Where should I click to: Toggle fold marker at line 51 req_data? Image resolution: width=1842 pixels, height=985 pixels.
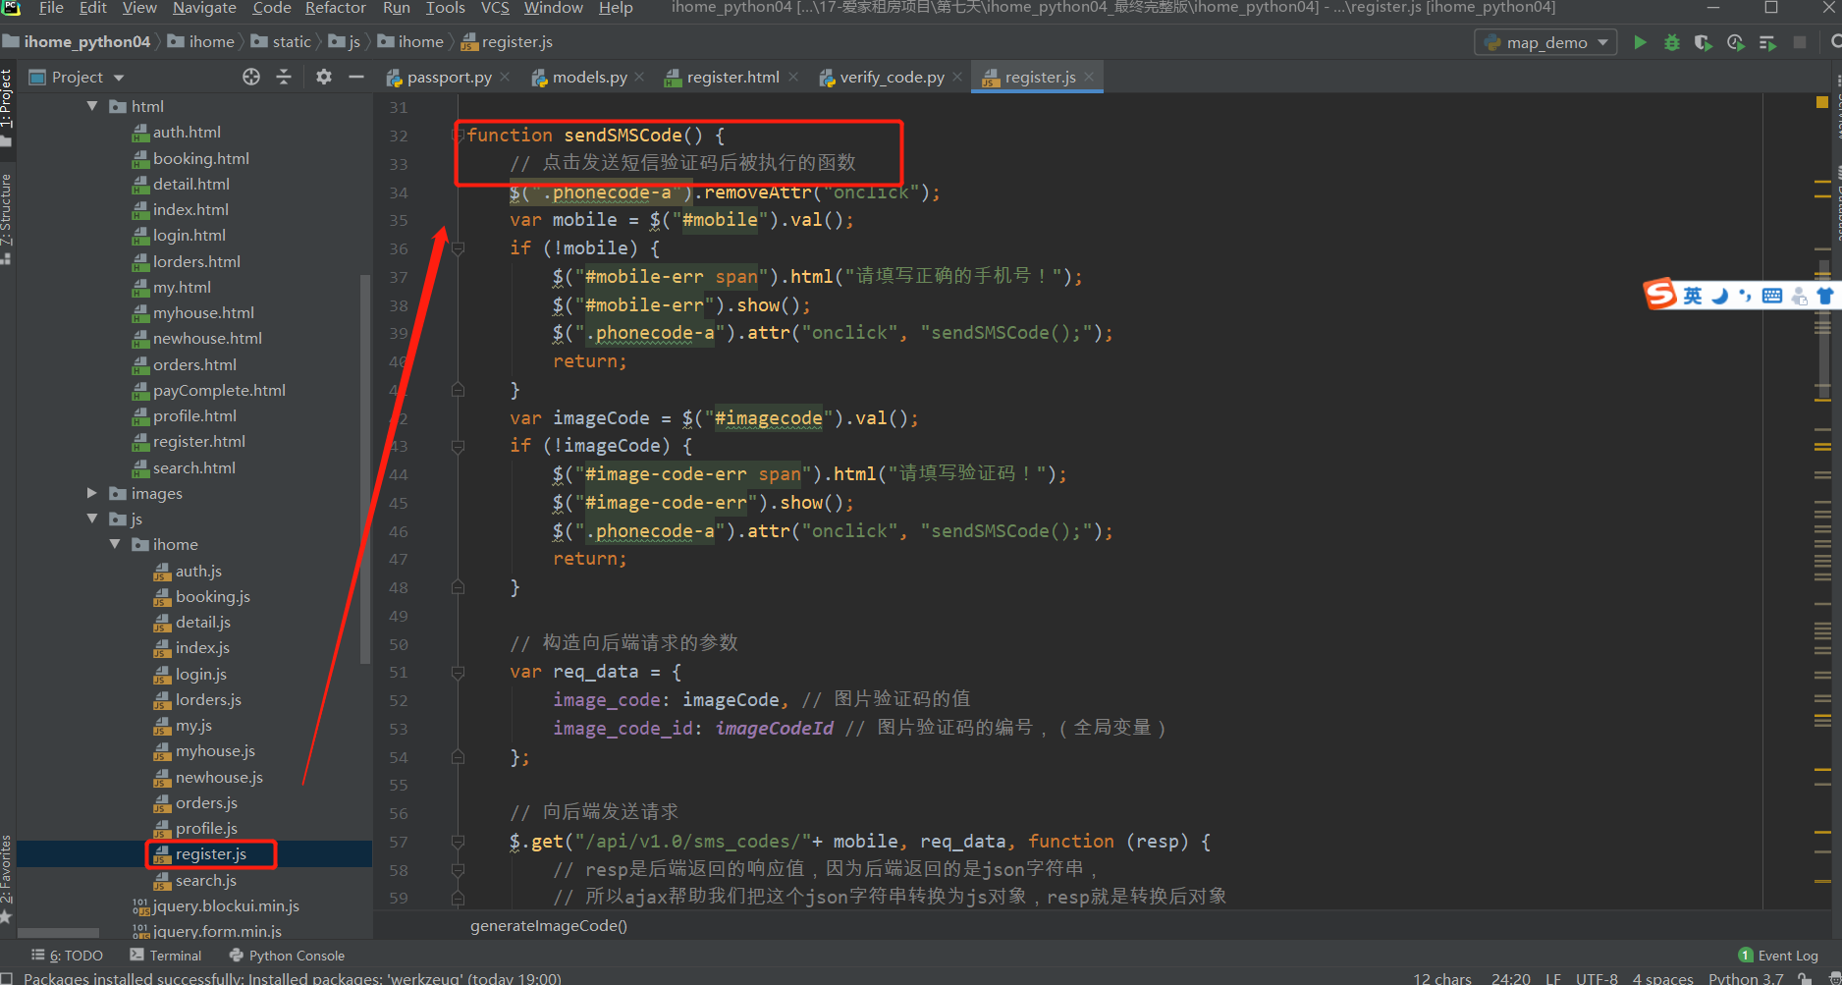point(458,673)
